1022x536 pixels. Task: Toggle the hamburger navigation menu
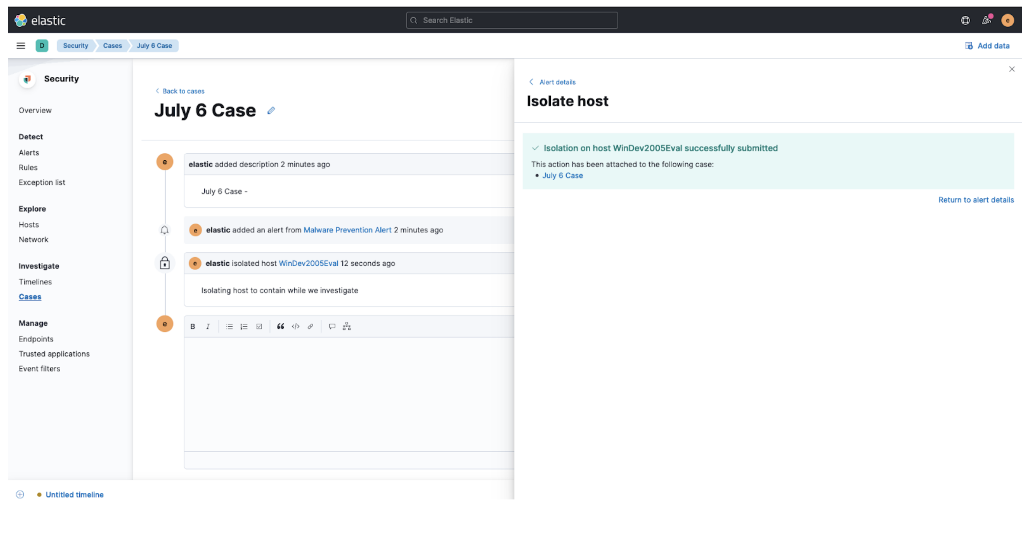[x=21, y=46]
